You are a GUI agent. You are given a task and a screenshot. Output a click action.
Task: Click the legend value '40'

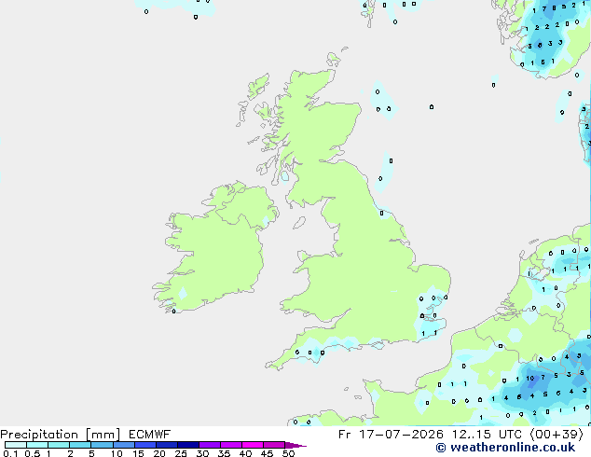coord(245,453)
